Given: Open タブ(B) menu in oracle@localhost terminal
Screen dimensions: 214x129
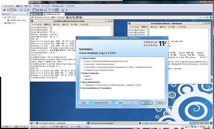Looking at the screenshot, I should (x=172, y=27).
